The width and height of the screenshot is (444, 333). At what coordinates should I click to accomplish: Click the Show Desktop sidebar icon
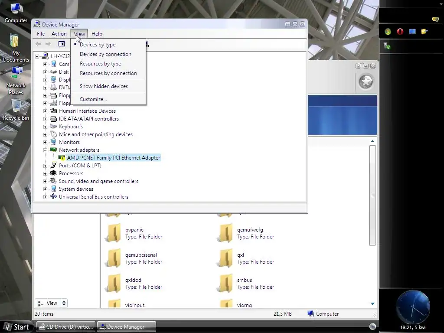click(x=412, y=31)
